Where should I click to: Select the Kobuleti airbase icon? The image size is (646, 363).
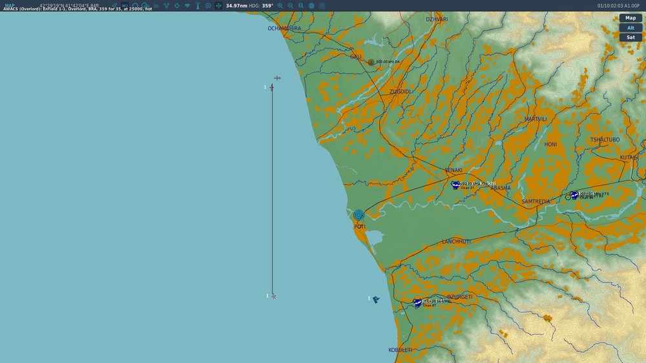point(417,303)
